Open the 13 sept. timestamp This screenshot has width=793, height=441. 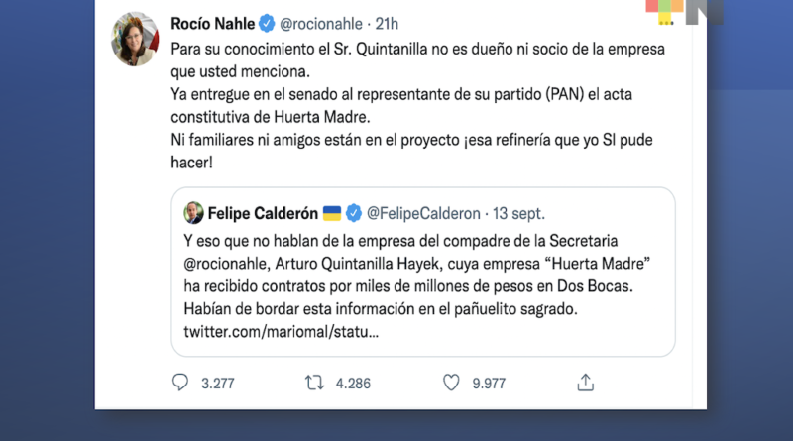click(x=519, y=213)
